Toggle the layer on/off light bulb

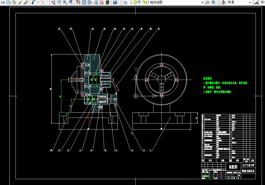pos(131,2)
